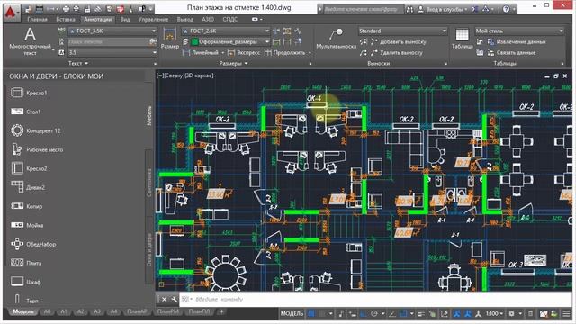Toggle ortho mode in status bar
This screenshot has height=324, width=576.
[364, 313]
